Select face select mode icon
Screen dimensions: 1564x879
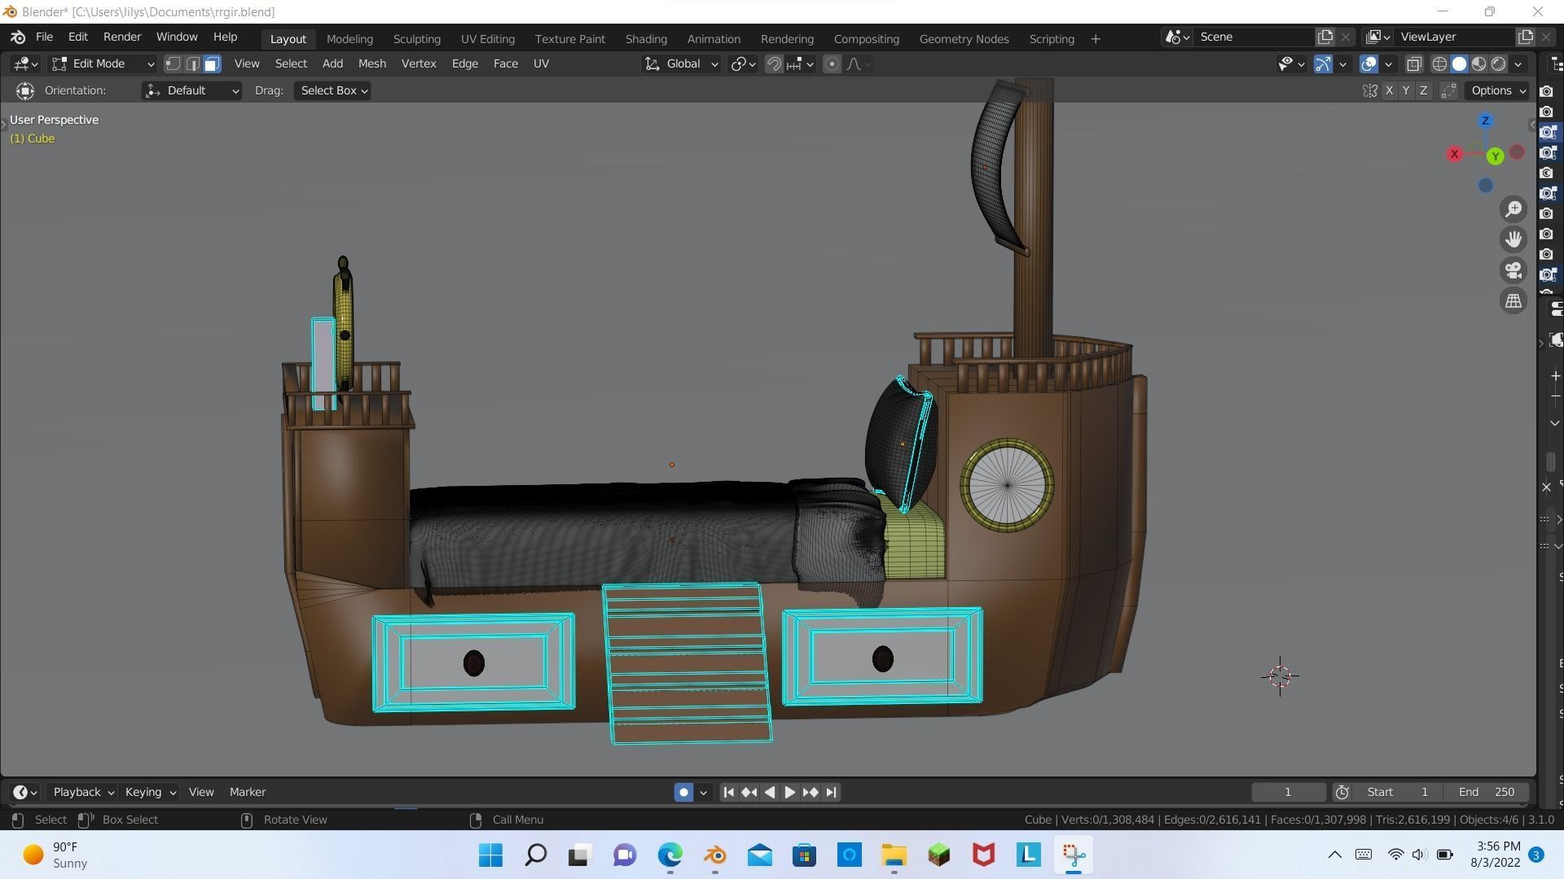[x=212, y=63]
